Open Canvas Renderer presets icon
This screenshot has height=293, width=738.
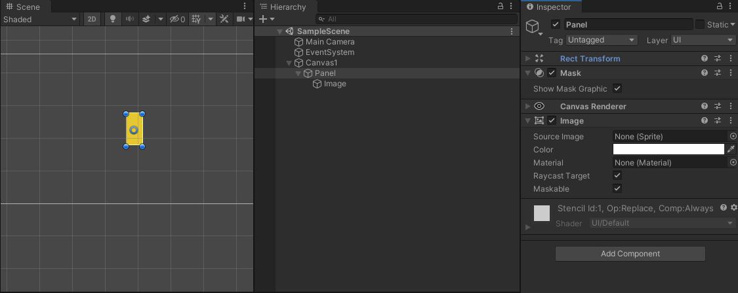(717, 106)
